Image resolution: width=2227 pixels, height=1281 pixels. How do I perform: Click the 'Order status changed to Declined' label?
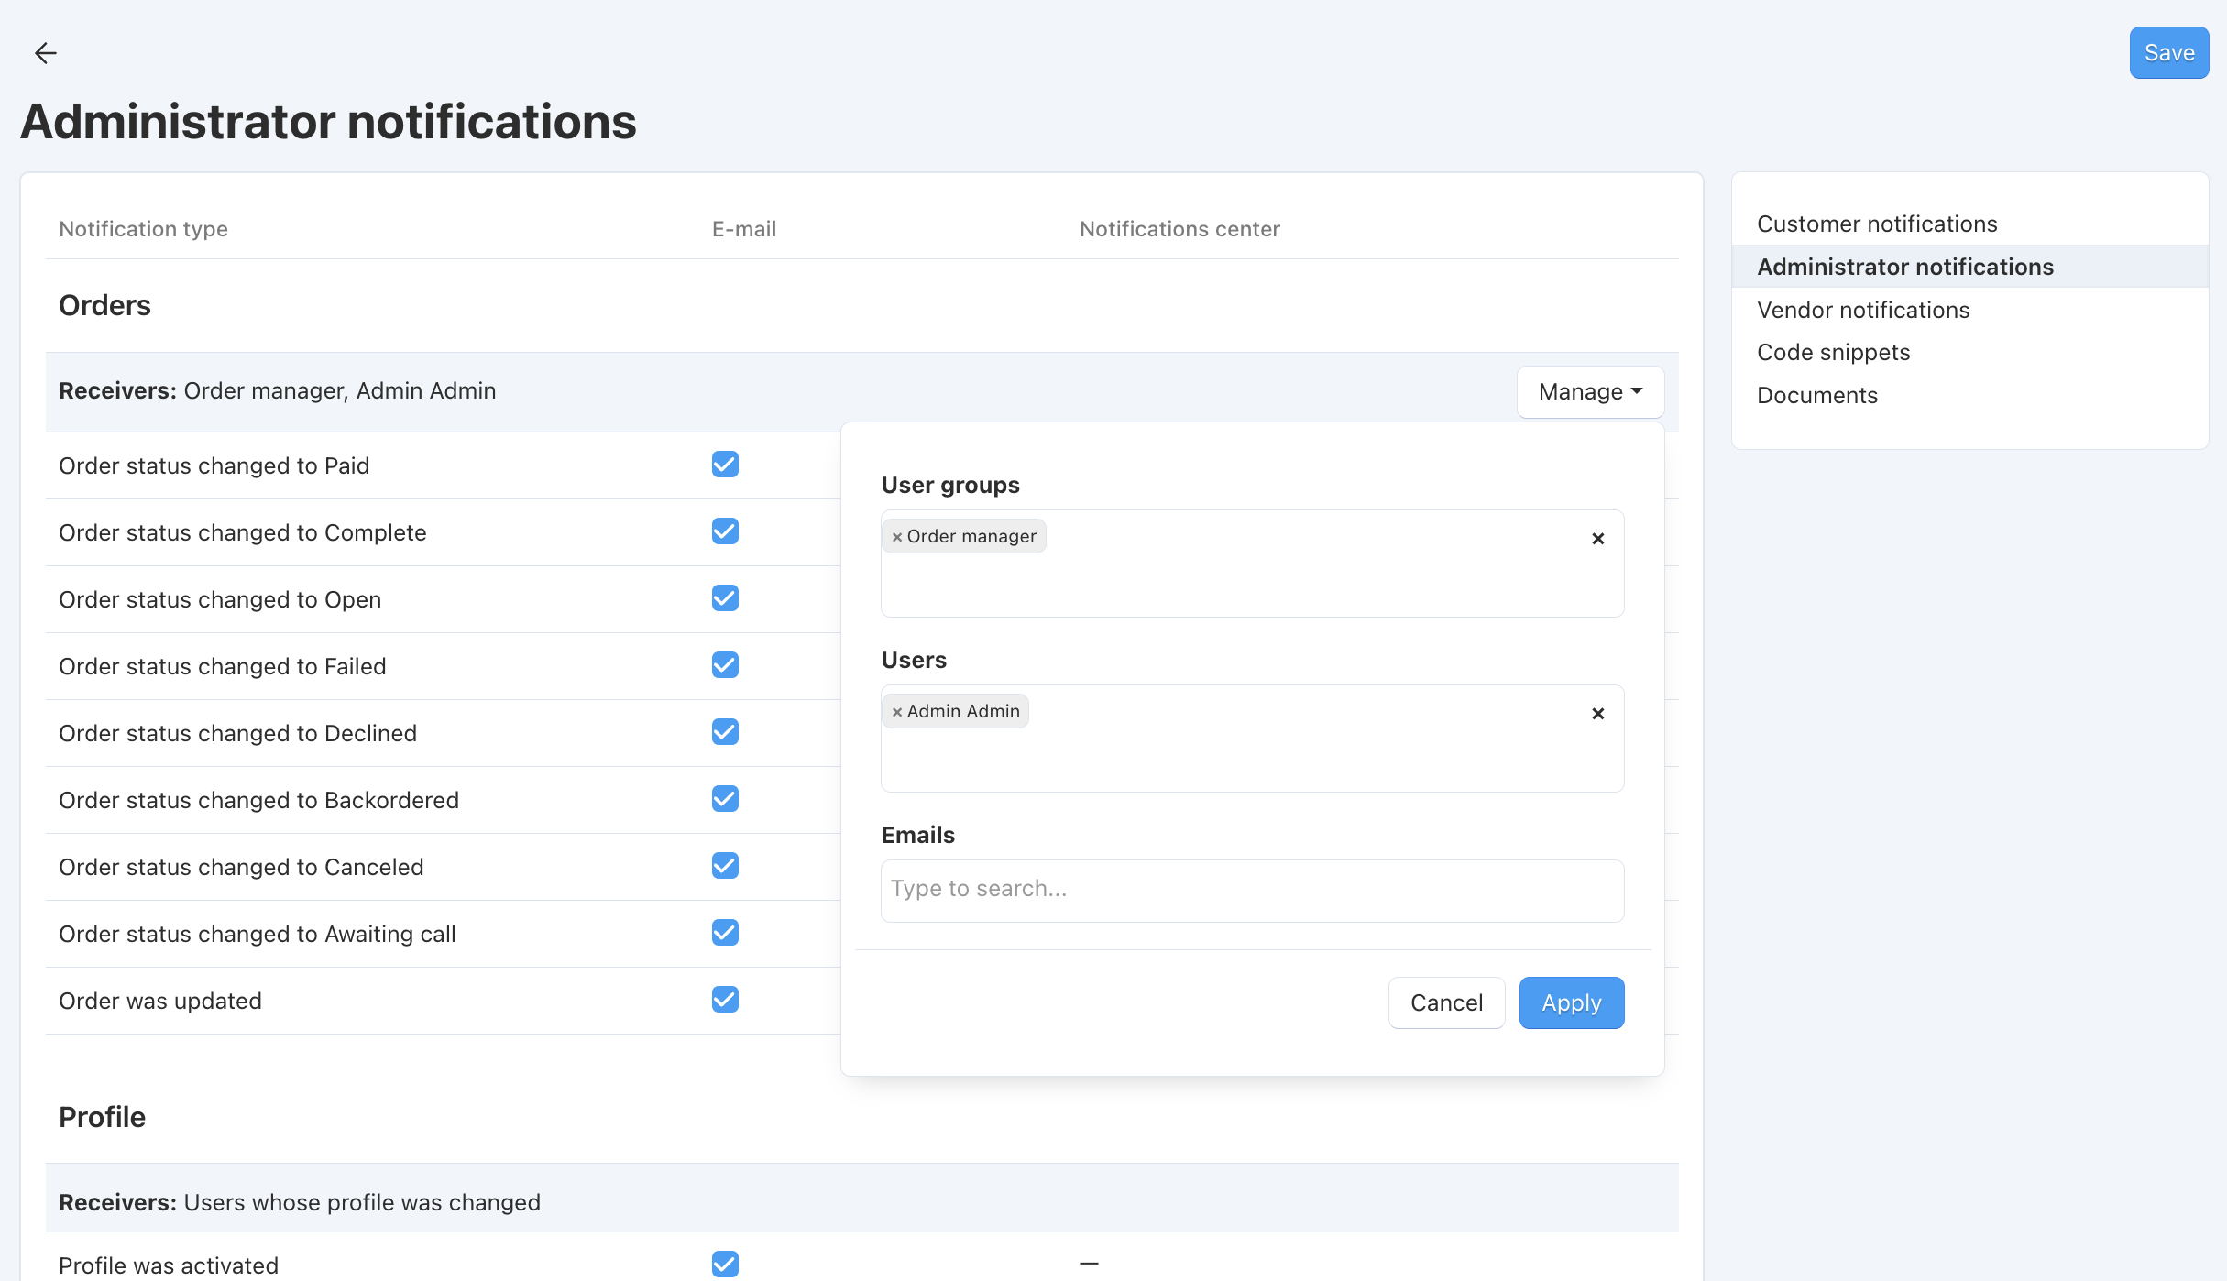coord(237,733)
